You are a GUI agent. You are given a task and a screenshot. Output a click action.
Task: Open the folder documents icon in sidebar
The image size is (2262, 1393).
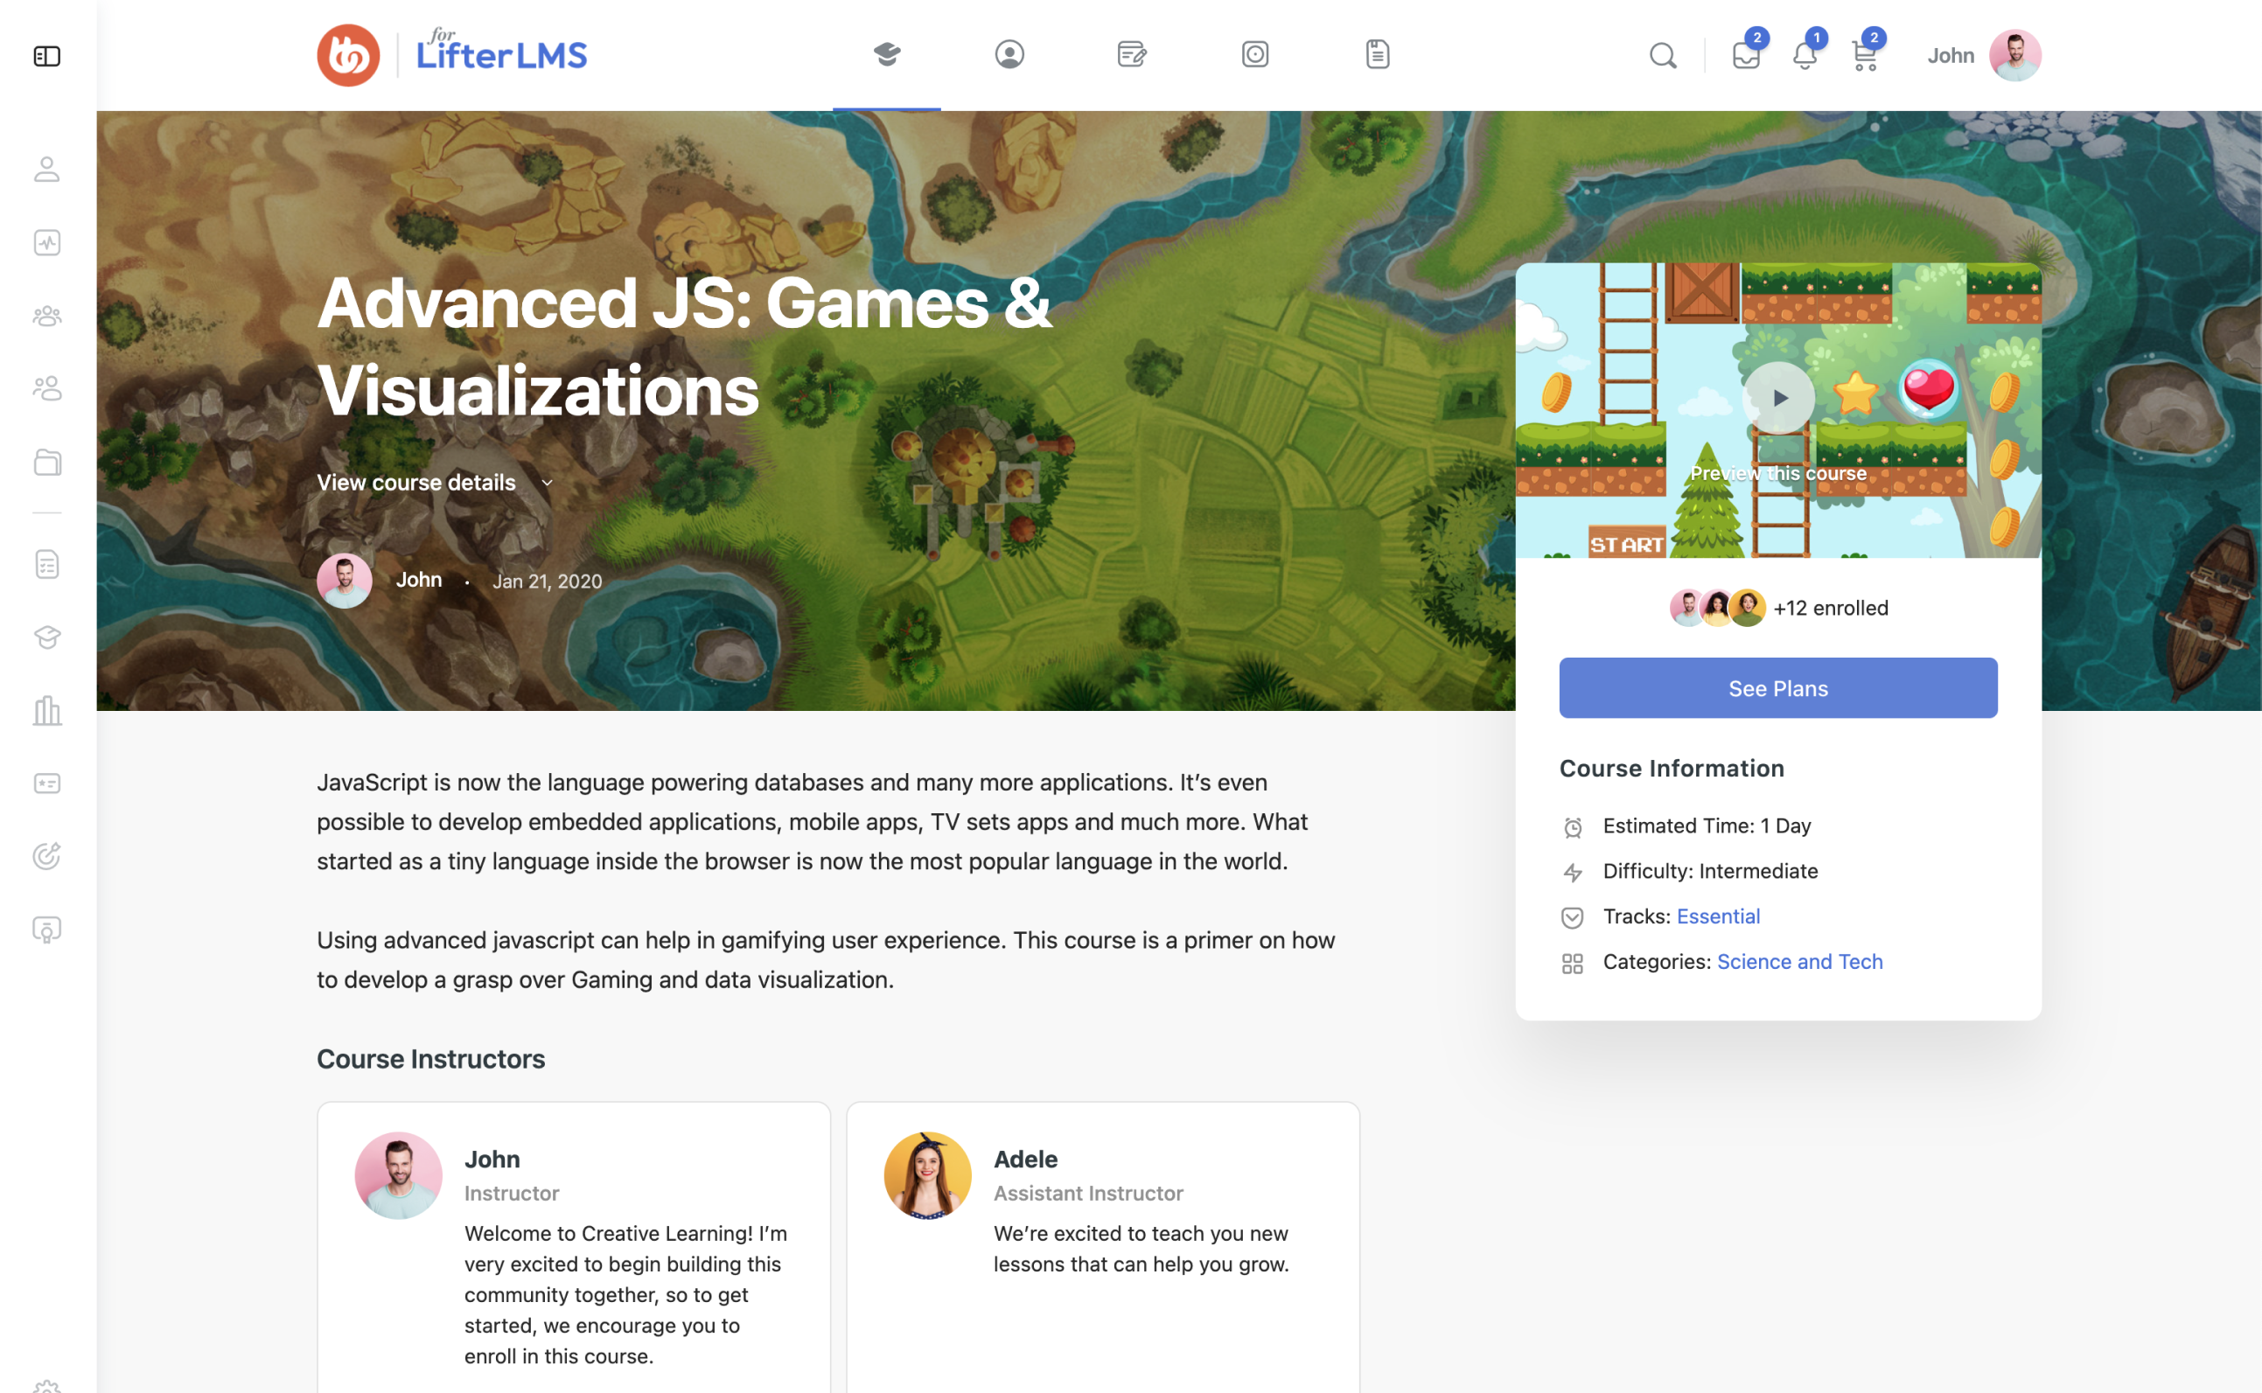coord(47,462)
